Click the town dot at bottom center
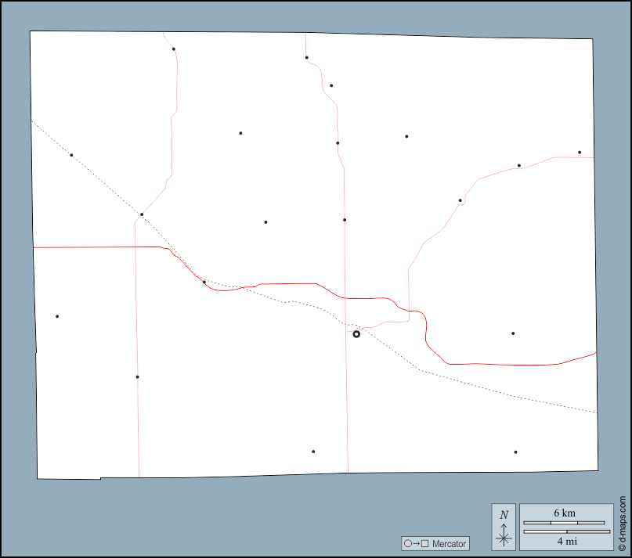Screen dimensions: 632x558 313,452
